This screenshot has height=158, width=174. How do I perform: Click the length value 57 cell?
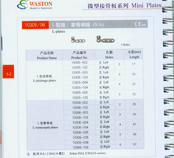[x=135, y=144]
